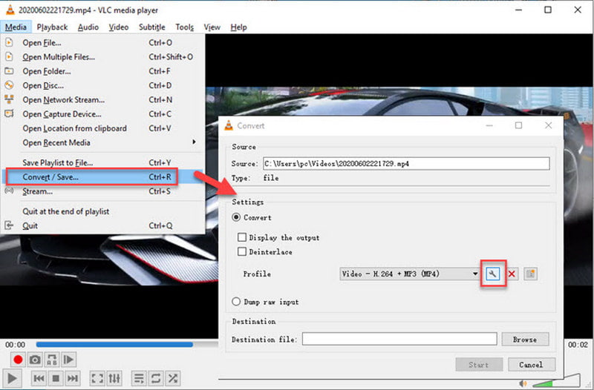Click the Destination file field
The height and width of the screenshot is (390, 594).
coord(399,340)
